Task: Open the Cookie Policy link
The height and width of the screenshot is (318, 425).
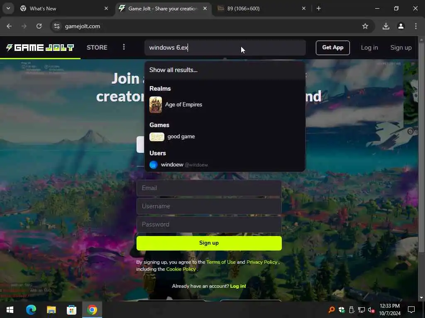Action: tap(181, 269)
